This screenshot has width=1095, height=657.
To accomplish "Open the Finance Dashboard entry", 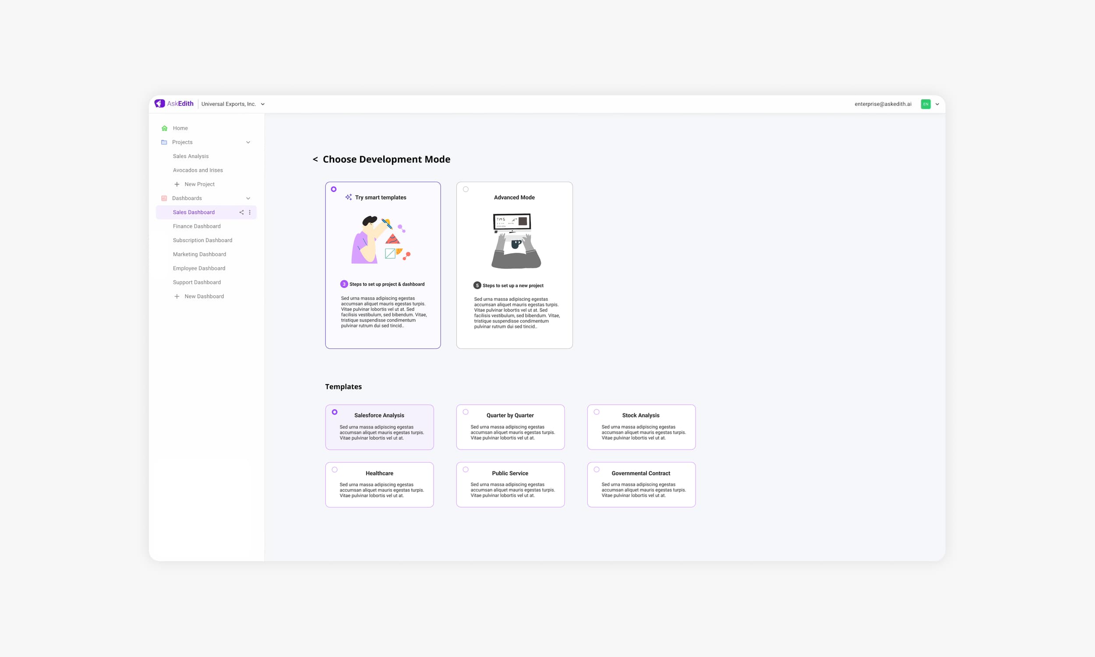I will tap(197, 226).
